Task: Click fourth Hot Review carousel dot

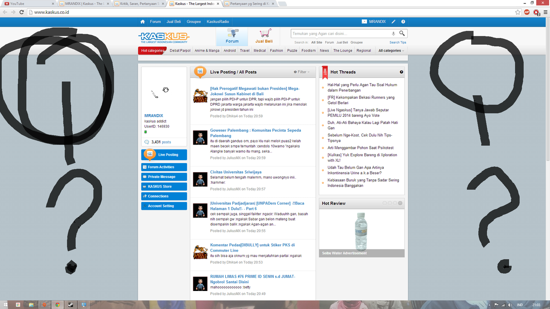Action: [x=400, y=203]
